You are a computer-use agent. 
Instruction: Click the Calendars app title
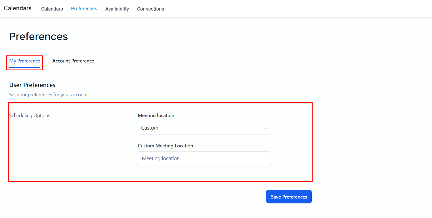pyautogui.click(x=18, y=8)
